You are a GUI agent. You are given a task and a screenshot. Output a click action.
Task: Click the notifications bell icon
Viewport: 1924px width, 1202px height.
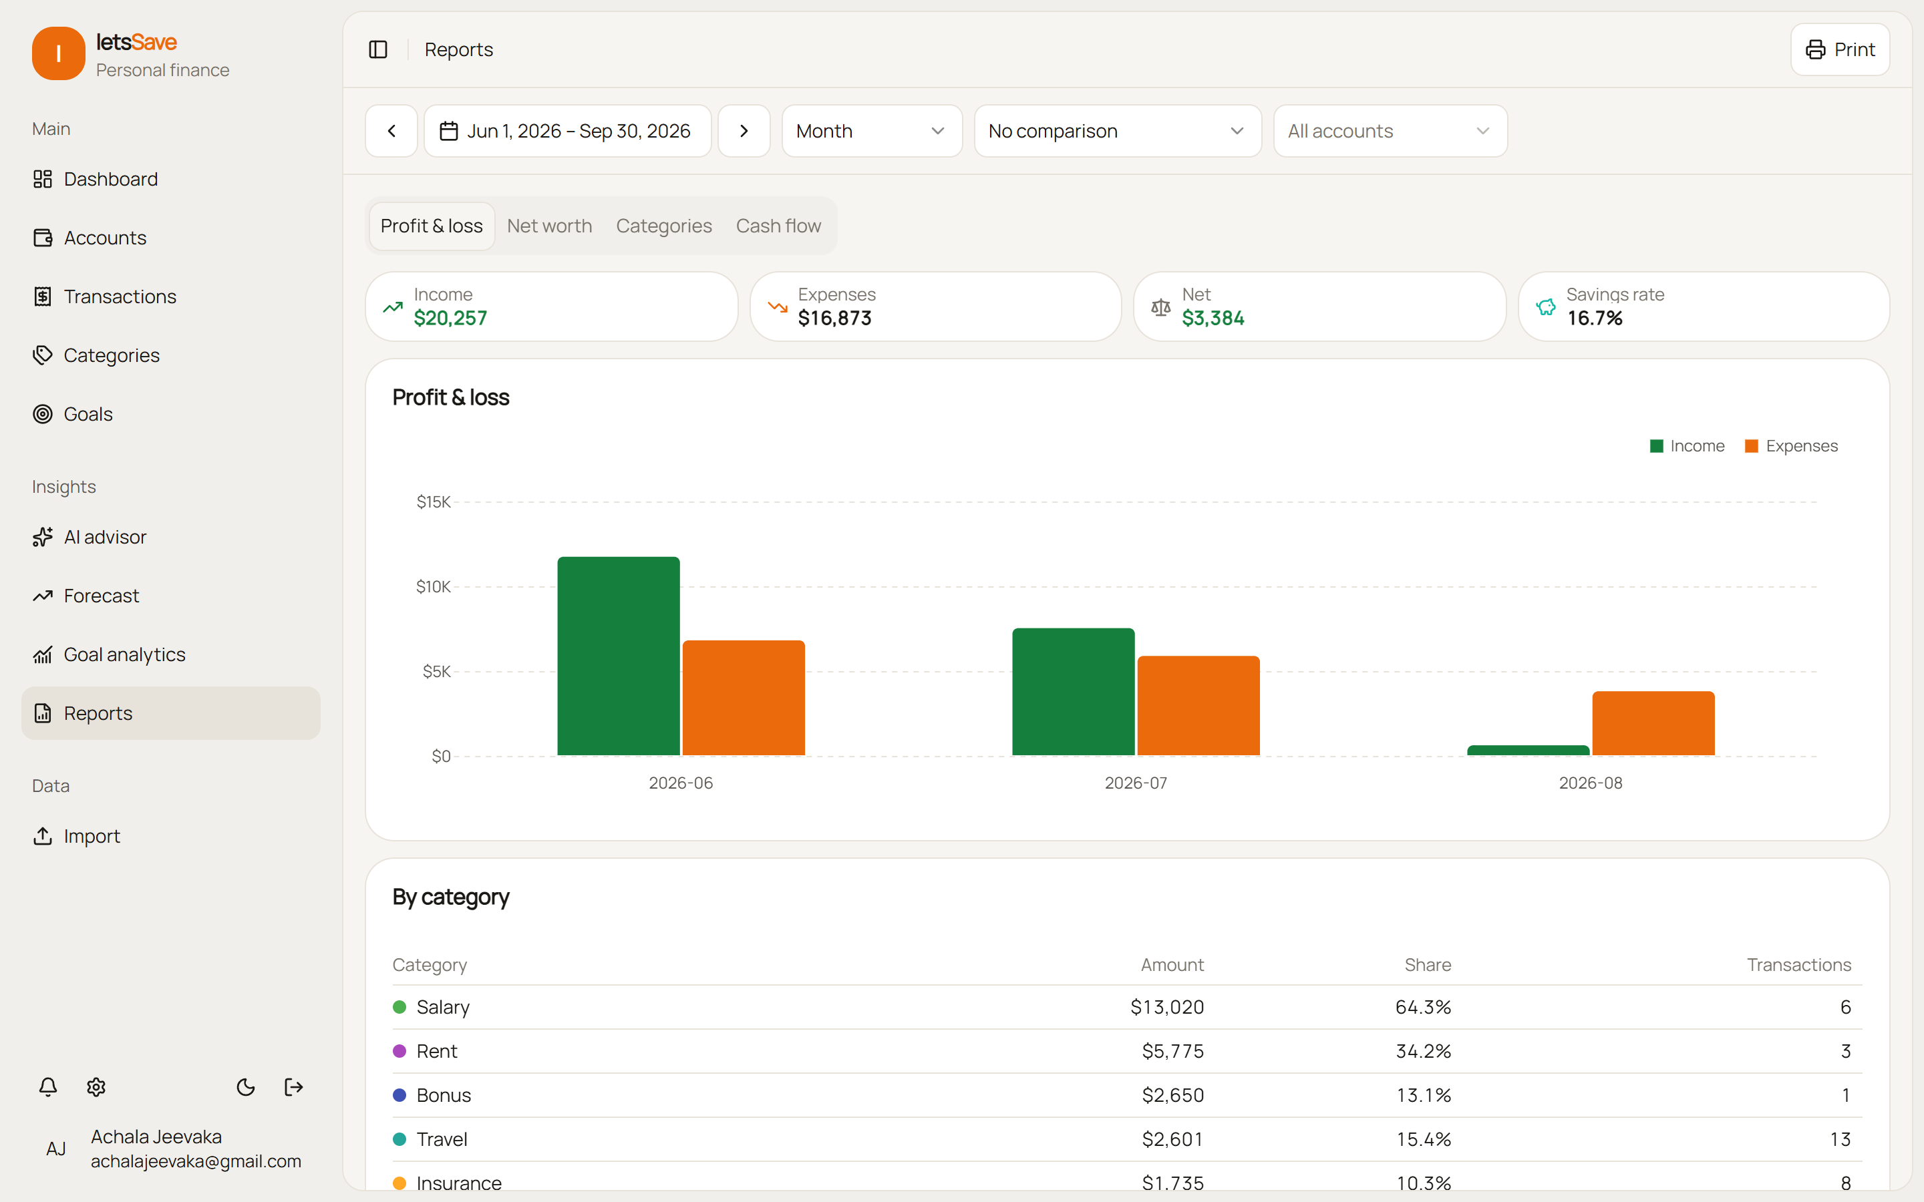tap(47, 1086)
